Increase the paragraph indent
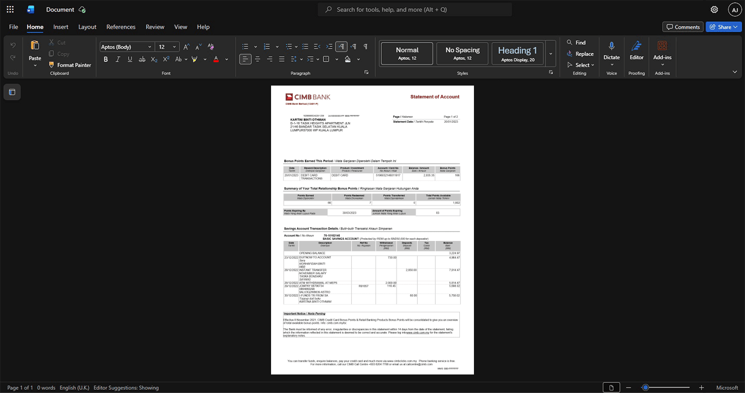The width and height of the screenshot is (745, 393). [x=329, y=46]
